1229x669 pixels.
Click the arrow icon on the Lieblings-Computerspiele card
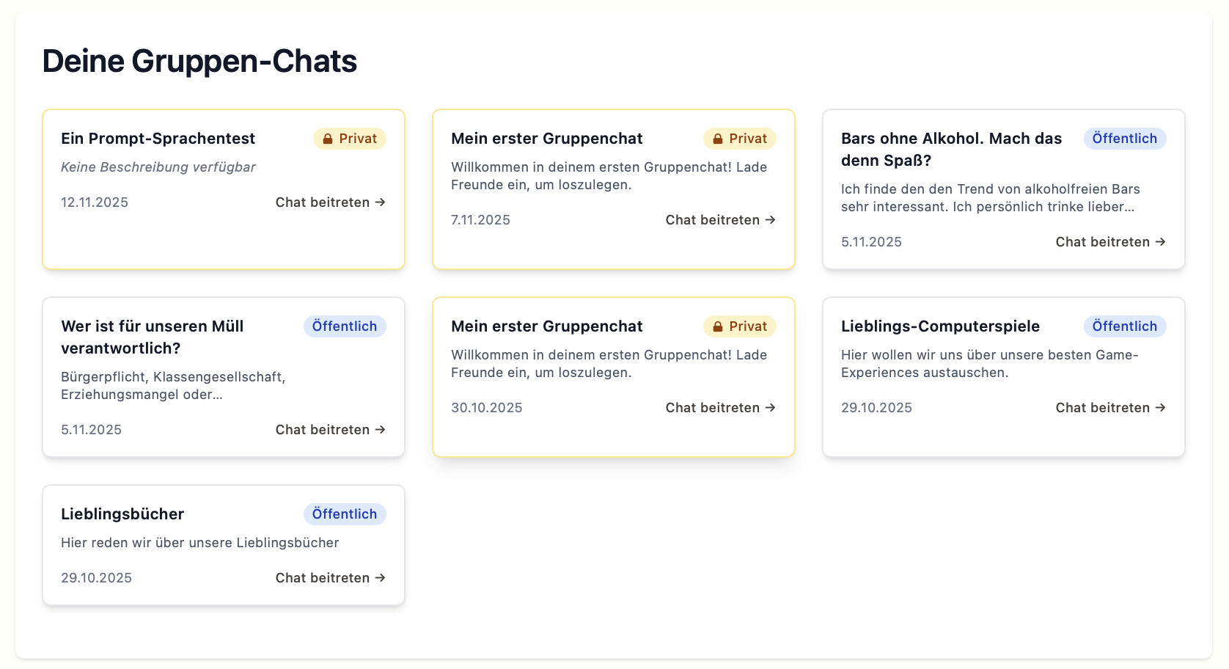pyautogui.click(x=1160, y=407)
